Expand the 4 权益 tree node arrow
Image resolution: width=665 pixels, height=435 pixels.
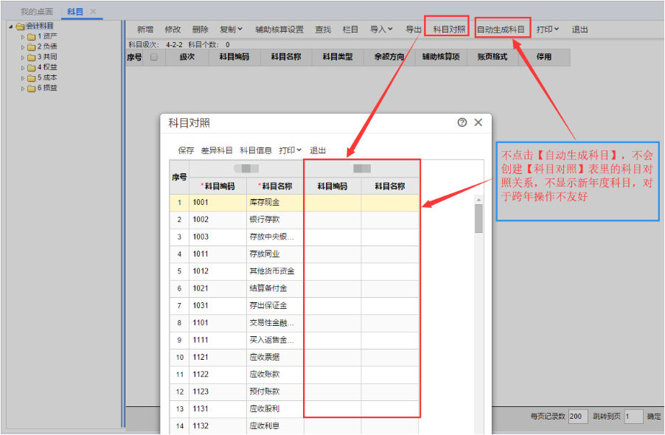pos(23,68)
